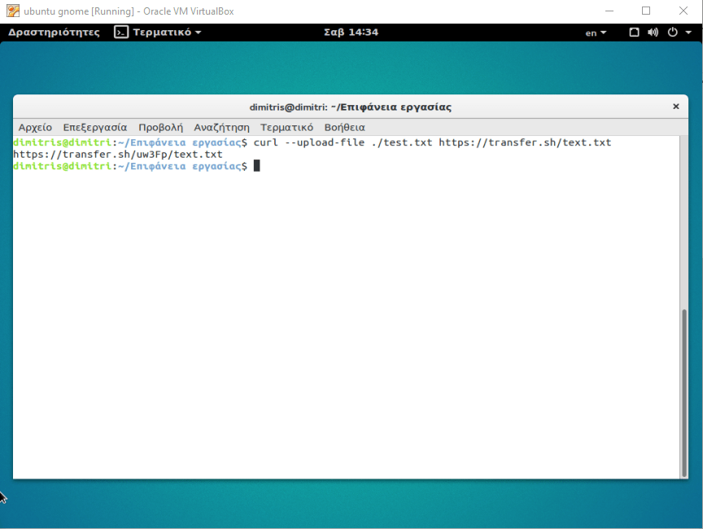
Task: Click the Δραστηριότητες activities button
Action: (x=54, y=33)
